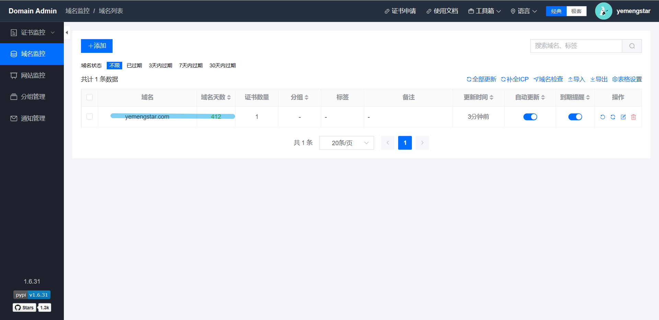Expand the 证书监控 sidebar menu
Viewport: 659px width, 320px height.
tap(33, 33)
